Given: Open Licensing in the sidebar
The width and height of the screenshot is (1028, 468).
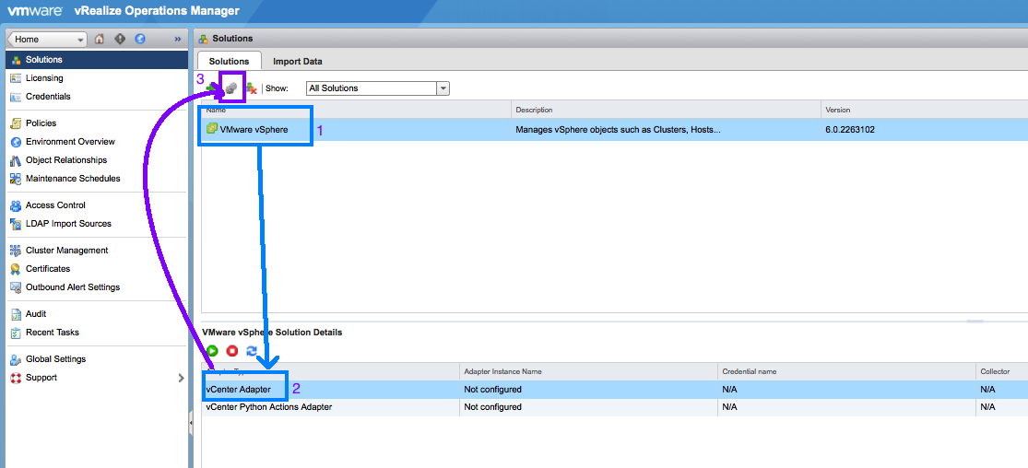Looking at the screenshot, I should tap(44, 78).
